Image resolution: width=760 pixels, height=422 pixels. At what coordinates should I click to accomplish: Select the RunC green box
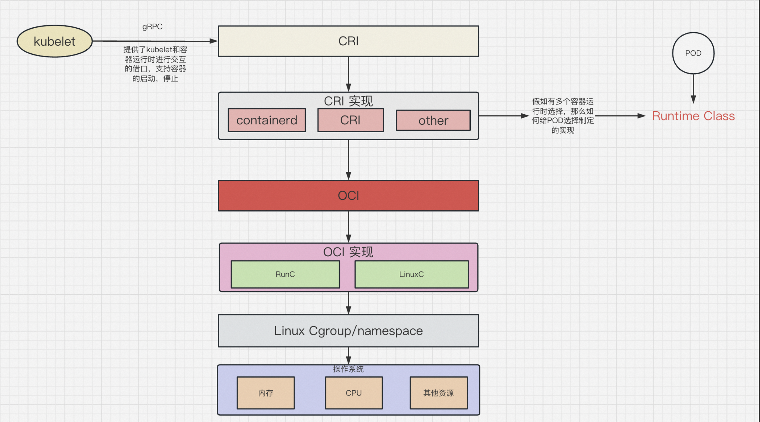pyautogui.click(x=285, y=274)
